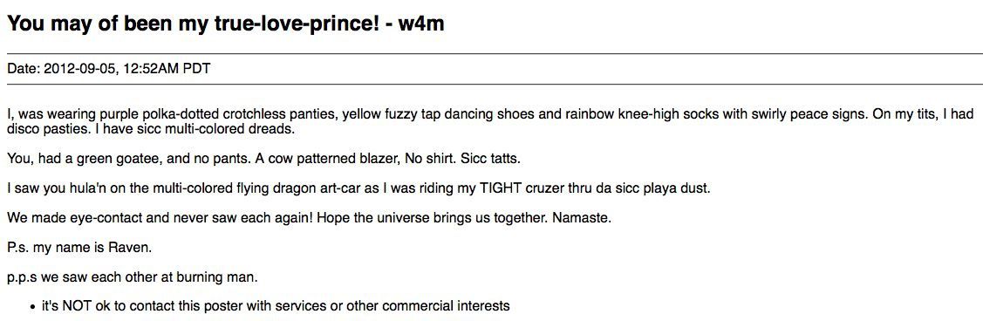Screen dimensions: 983x321
Task: Click the post title heading
Action: coord(226,24)
